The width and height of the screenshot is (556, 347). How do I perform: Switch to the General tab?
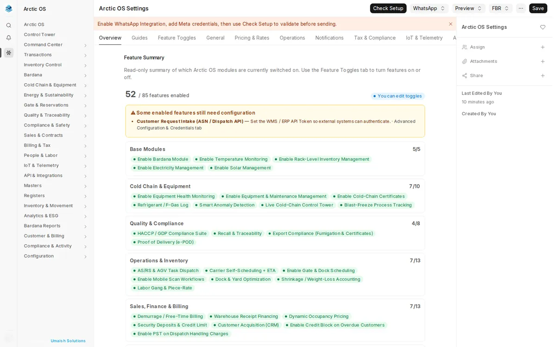pyautogui.click(x=215, y=38)
